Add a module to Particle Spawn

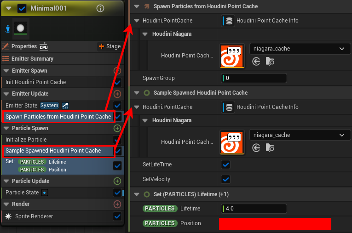click(x=117, y=128)
